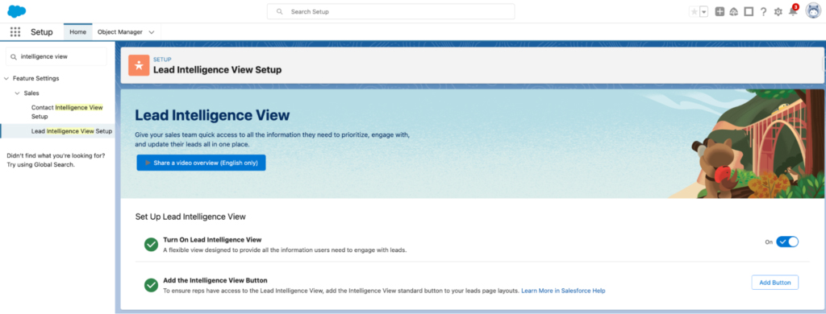This screenshot has height=314, width=826.
Task: Click the Turn On Lead Intelligence View label
Action: (x=212, y=240)
